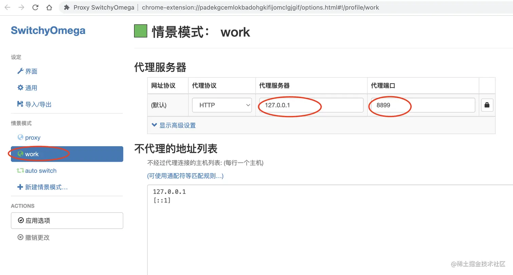Open the 通用 general settings
The height and width of the screenshot is (275, 513).
(27, 88)
